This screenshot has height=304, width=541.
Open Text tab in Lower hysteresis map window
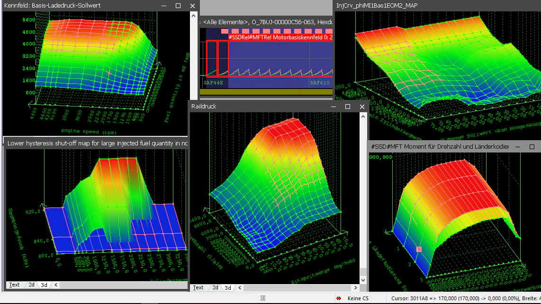point(15,285)
